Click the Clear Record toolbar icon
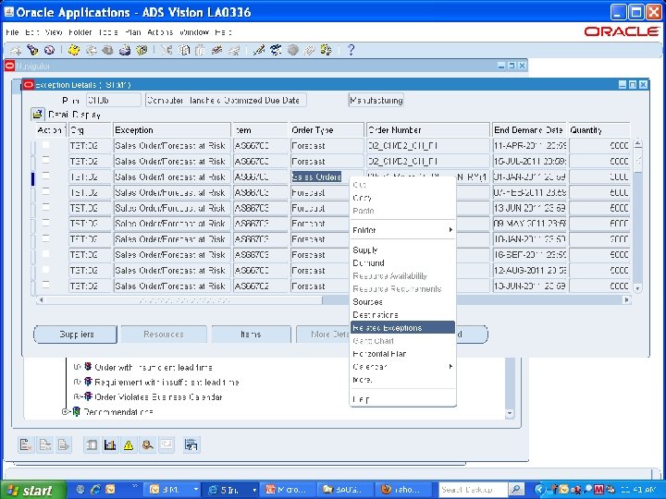This screenshot has height=499, width=666. coord(216,51)
